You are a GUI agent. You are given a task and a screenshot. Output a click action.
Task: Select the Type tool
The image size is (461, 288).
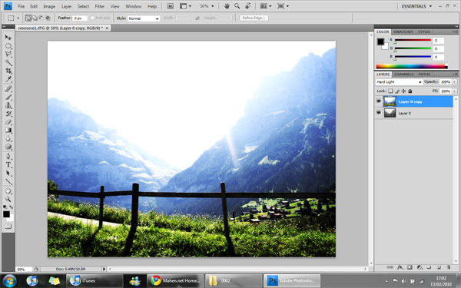click(x=8, y=164)
